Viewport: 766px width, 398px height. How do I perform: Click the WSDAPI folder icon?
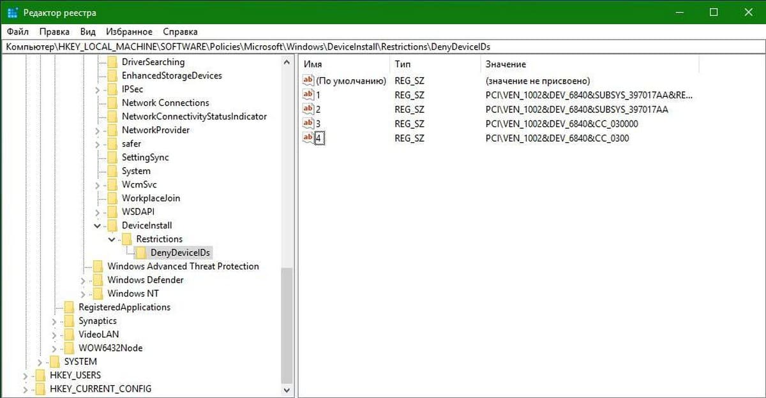[x=112, y=212]
